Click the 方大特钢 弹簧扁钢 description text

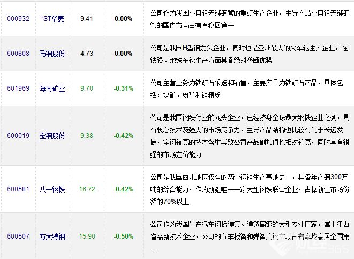tap(250, 236)
